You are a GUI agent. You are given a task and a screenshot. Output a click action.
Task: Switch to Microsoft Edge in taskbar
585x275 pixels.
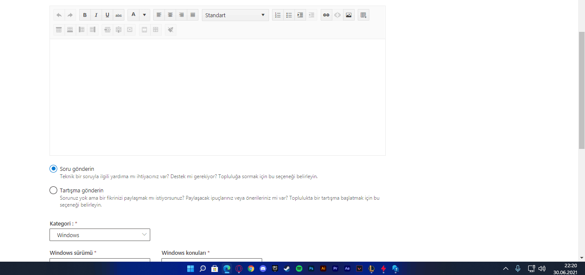[227, 269]
